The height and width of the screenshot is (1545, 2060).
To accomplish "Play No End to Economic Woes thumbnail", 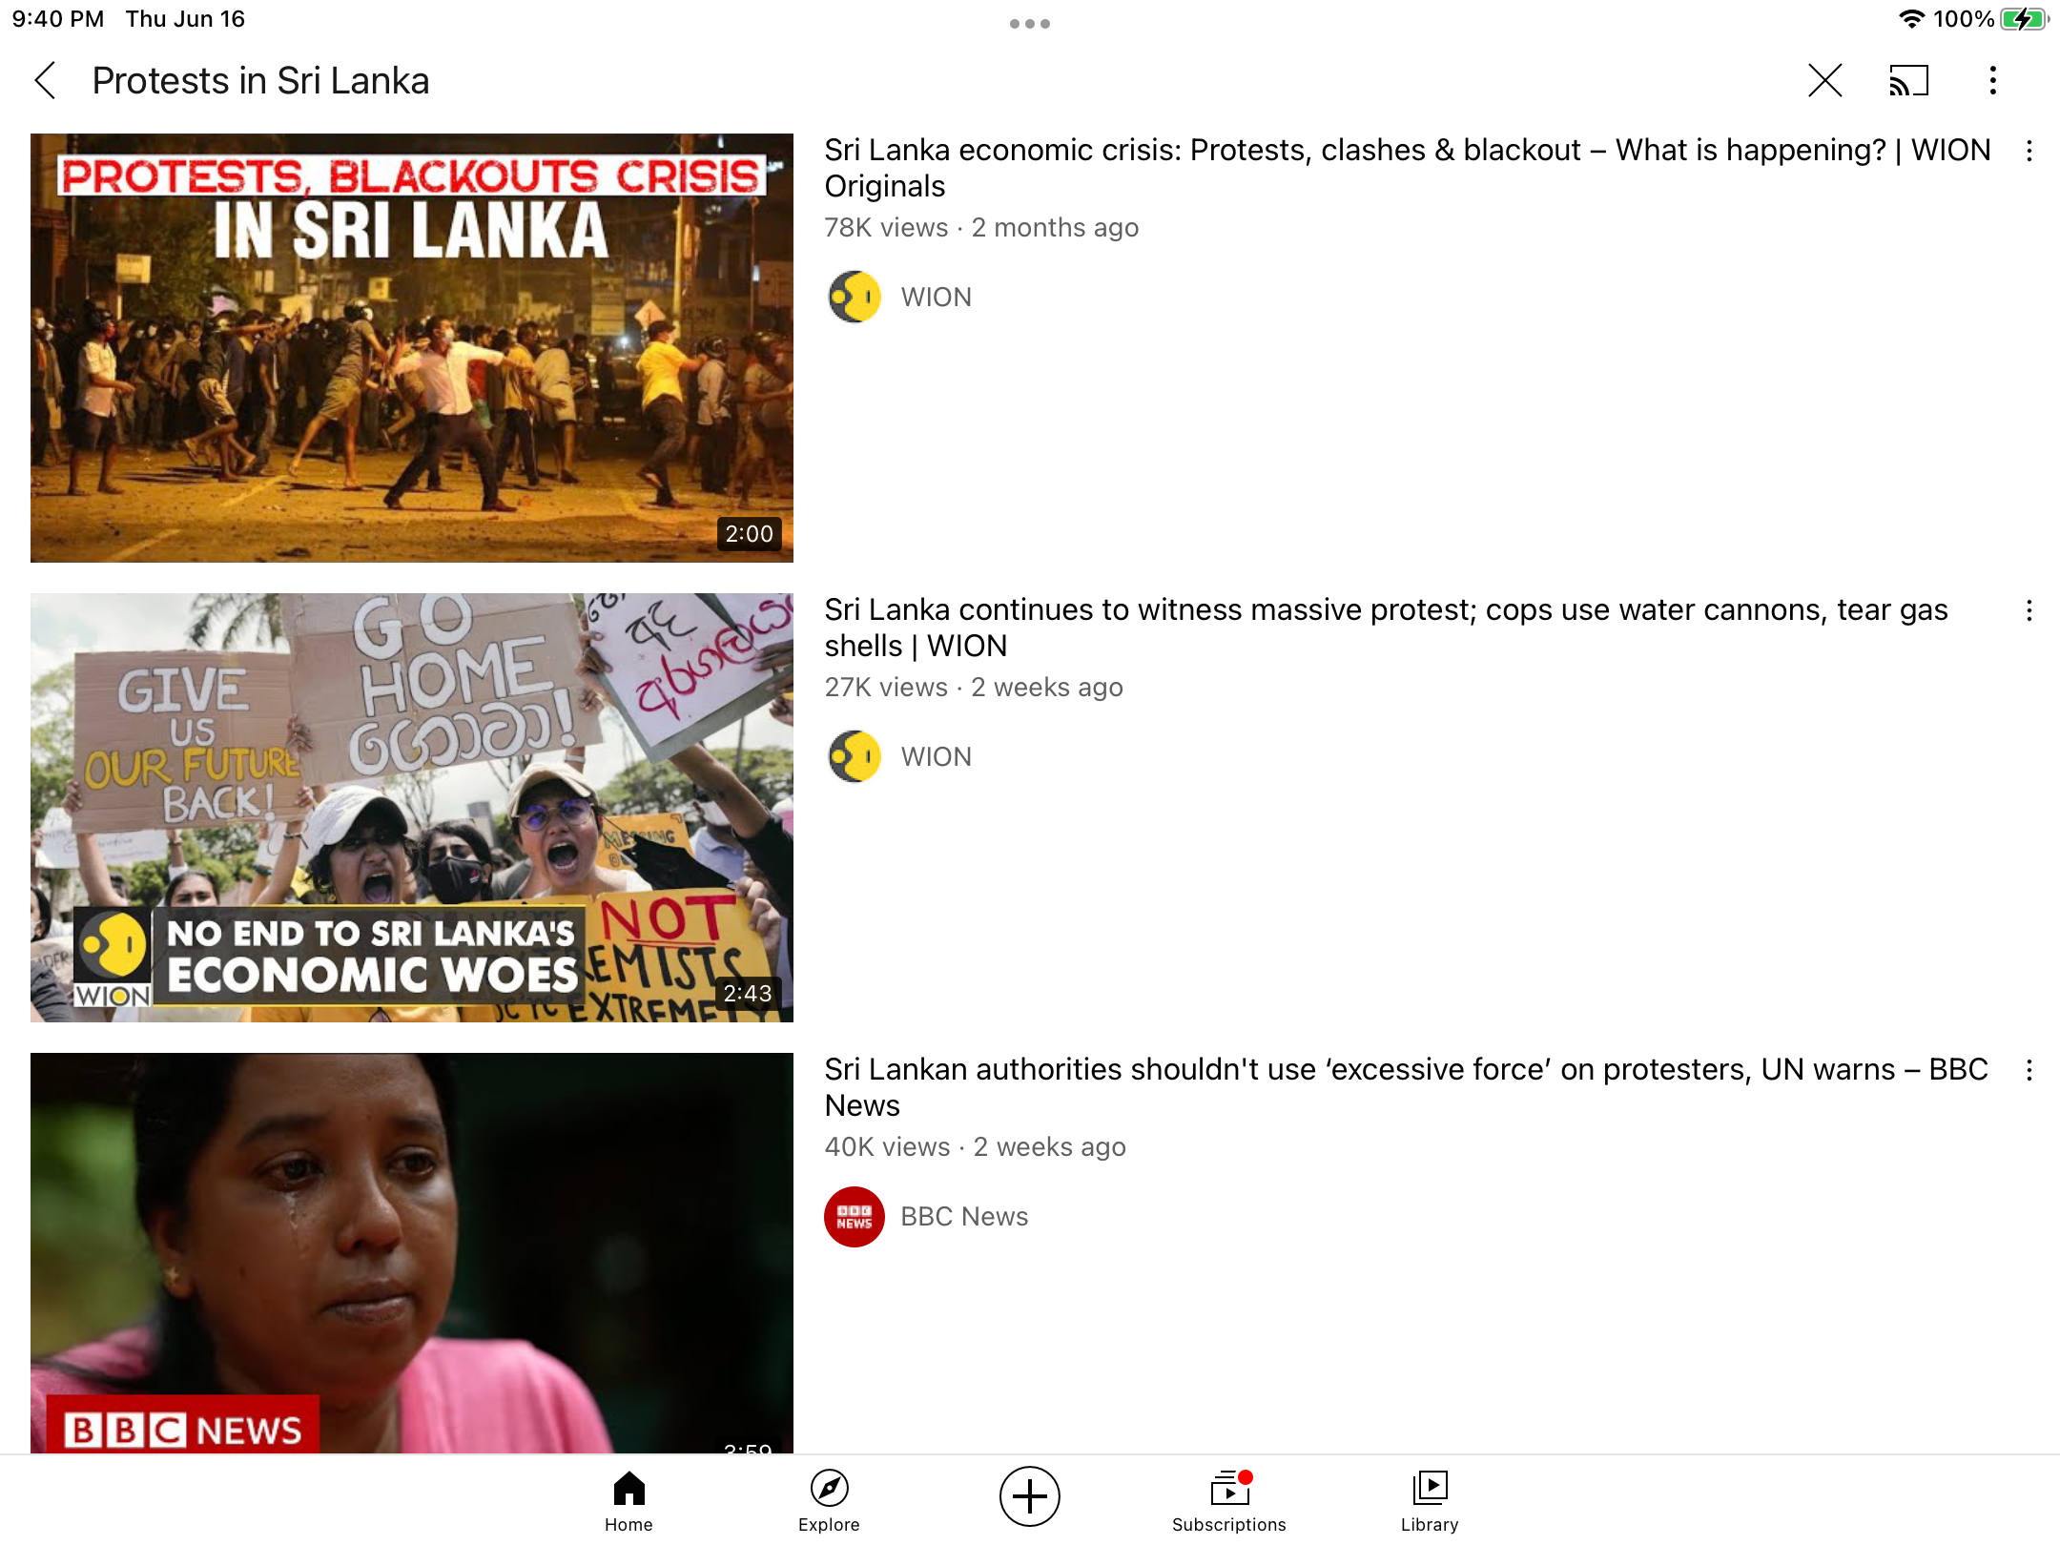I will click(x=412, y=808).
